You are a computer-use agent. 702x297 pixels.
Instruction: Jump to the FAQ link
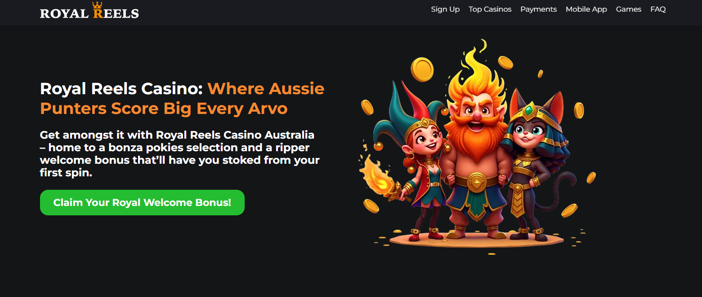tap(658, 9)
